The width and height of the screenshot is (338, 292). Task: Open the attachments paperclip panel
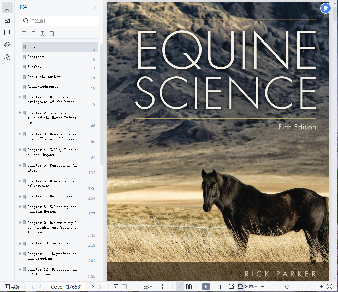click(x=7, y=45)
